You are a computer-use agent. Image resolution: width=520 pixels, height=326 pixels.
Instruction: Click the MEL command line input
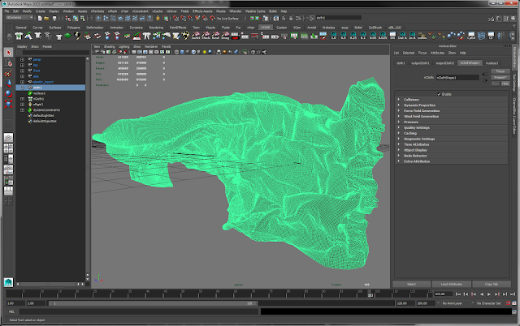coord(139,311)
